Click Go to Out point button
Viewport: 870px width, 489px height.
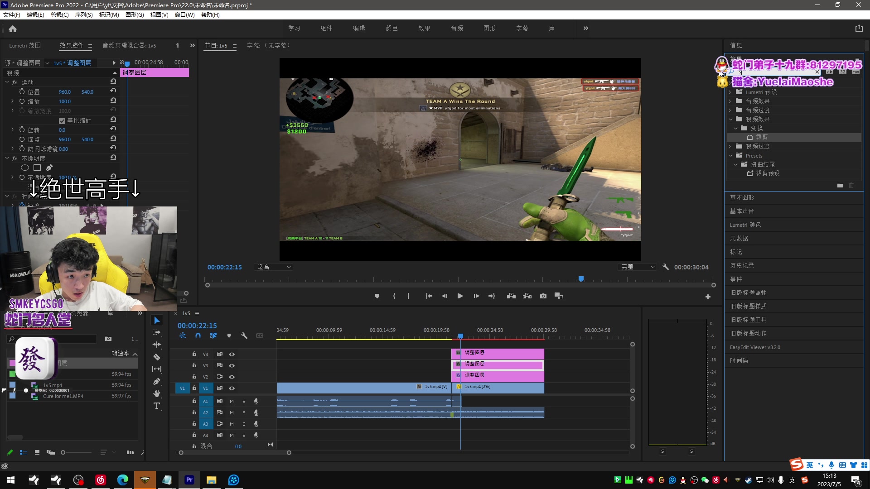click(x=492, y=296)
